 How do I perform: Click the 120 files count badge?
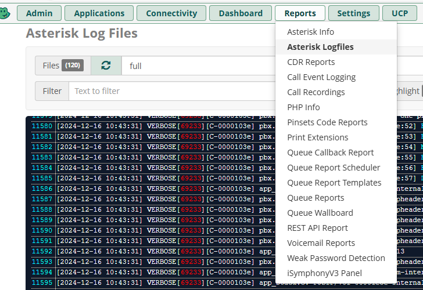(73, 66)
